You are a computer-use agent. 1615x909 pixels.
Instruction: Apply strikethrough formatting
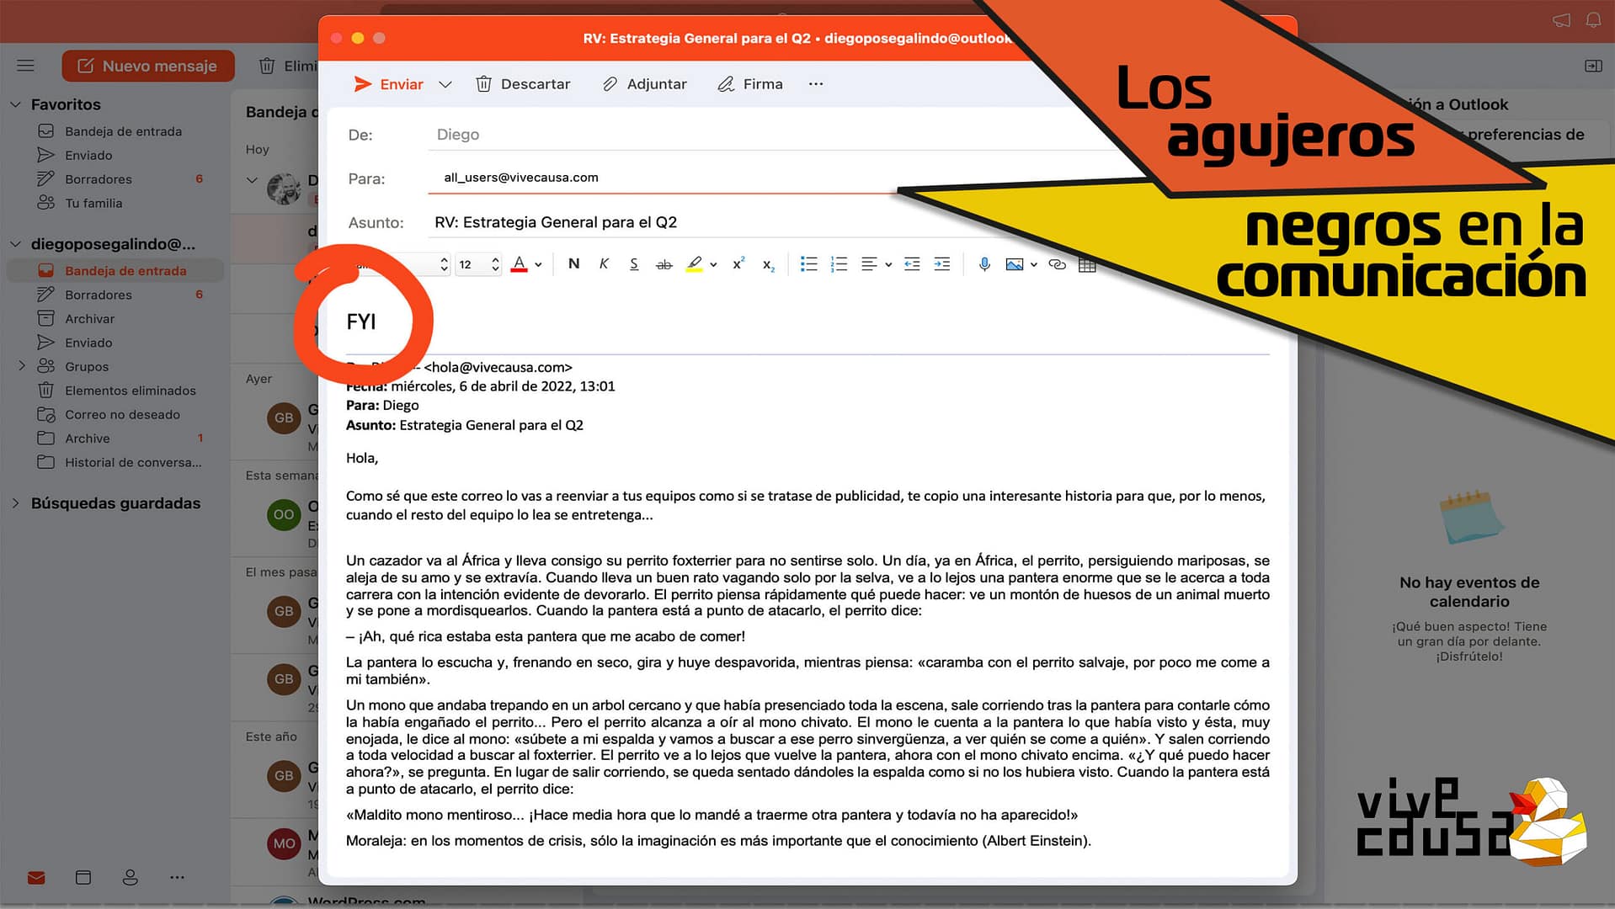664,263
